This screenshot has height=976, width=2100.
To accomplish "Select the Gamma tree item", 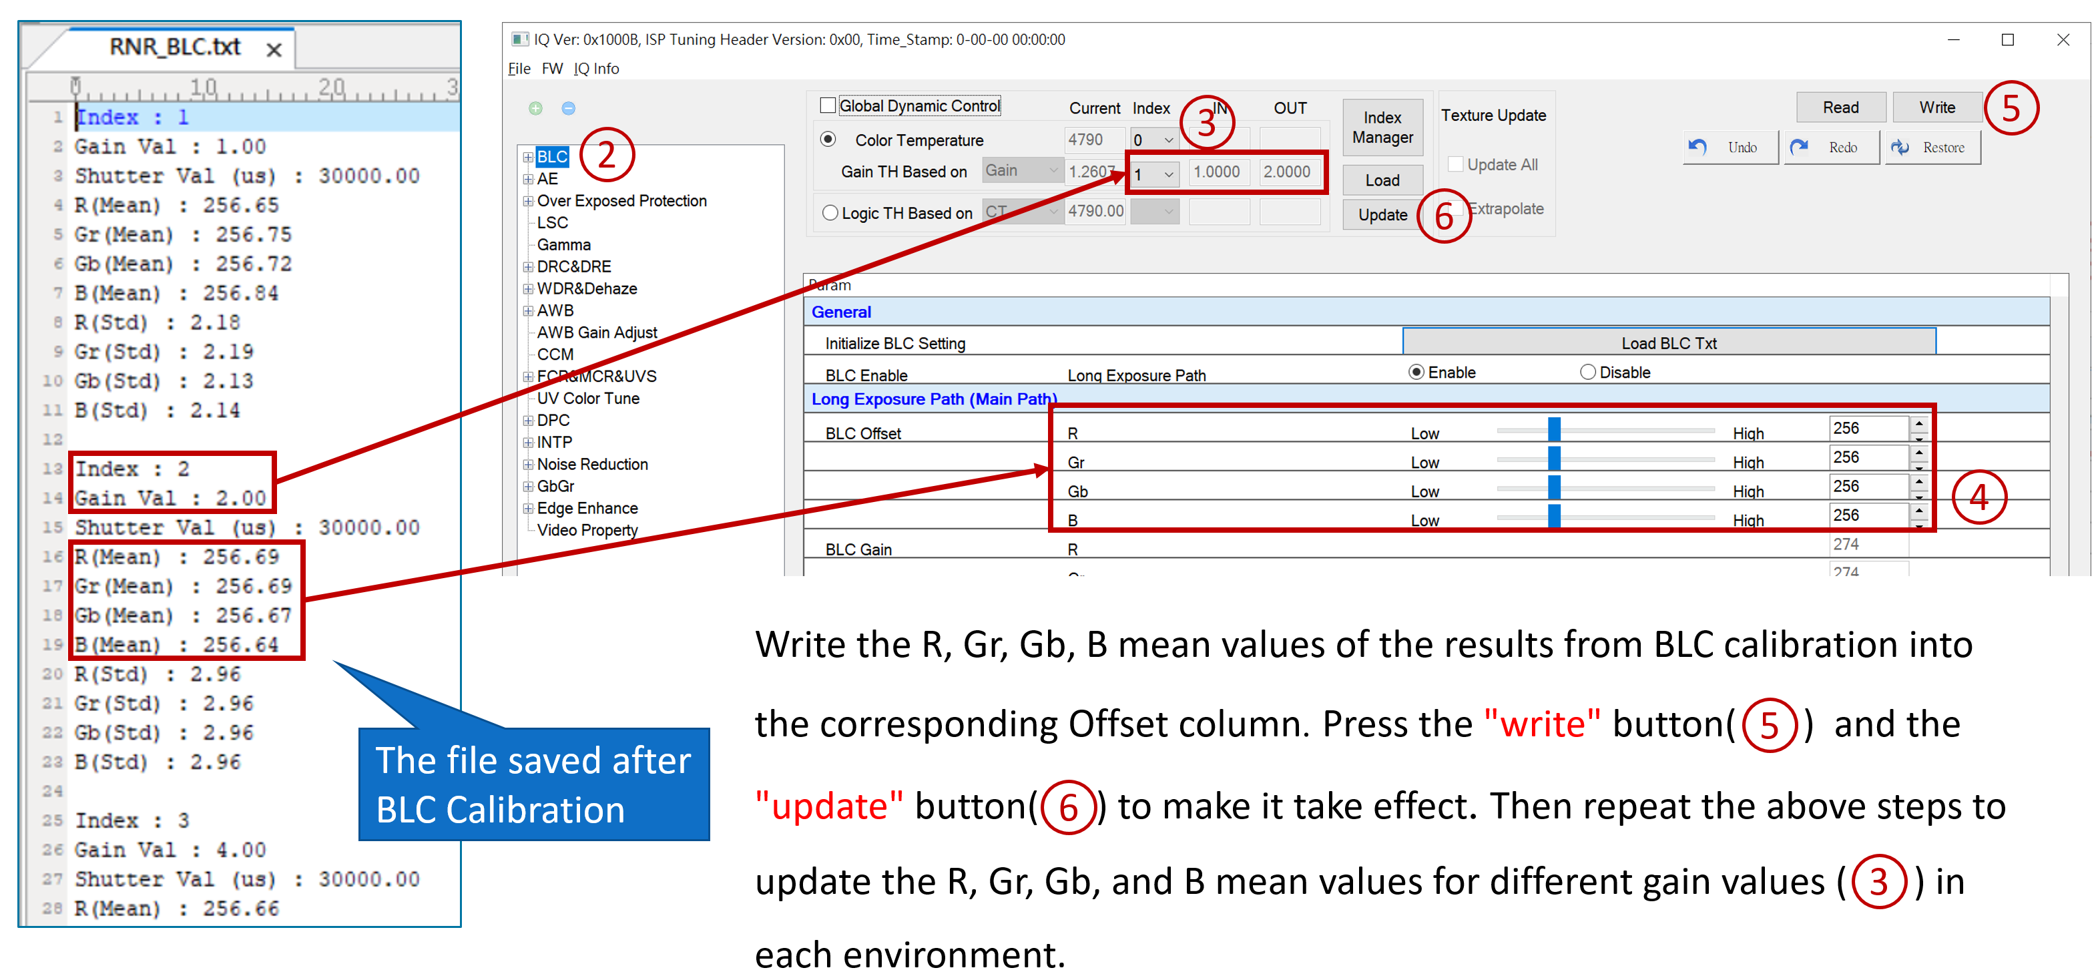I will [563, 244].
